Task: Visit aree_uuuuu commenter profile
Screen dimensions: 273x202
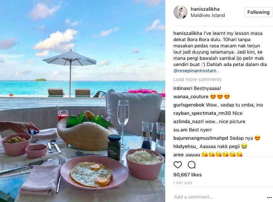Action: point(187,155)
